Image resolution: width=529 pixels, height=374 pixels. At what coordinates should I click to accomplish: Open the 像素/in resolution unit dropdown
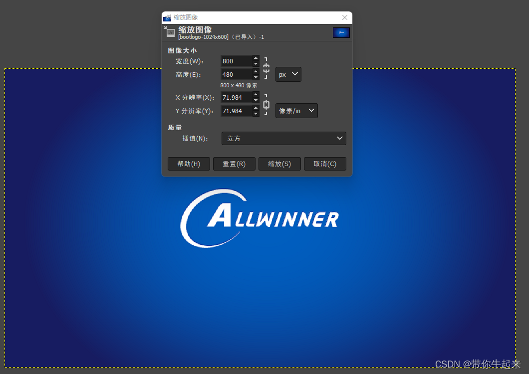tap(296, 111)
